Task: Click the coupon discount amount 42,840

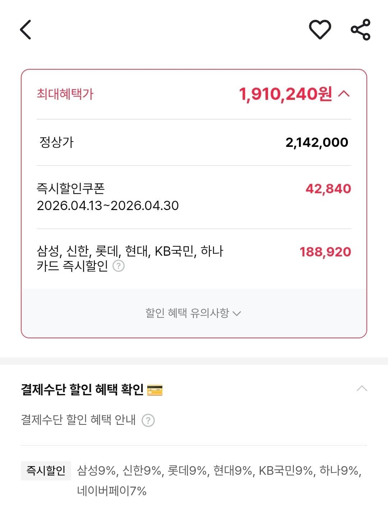Action: point(328,189)
